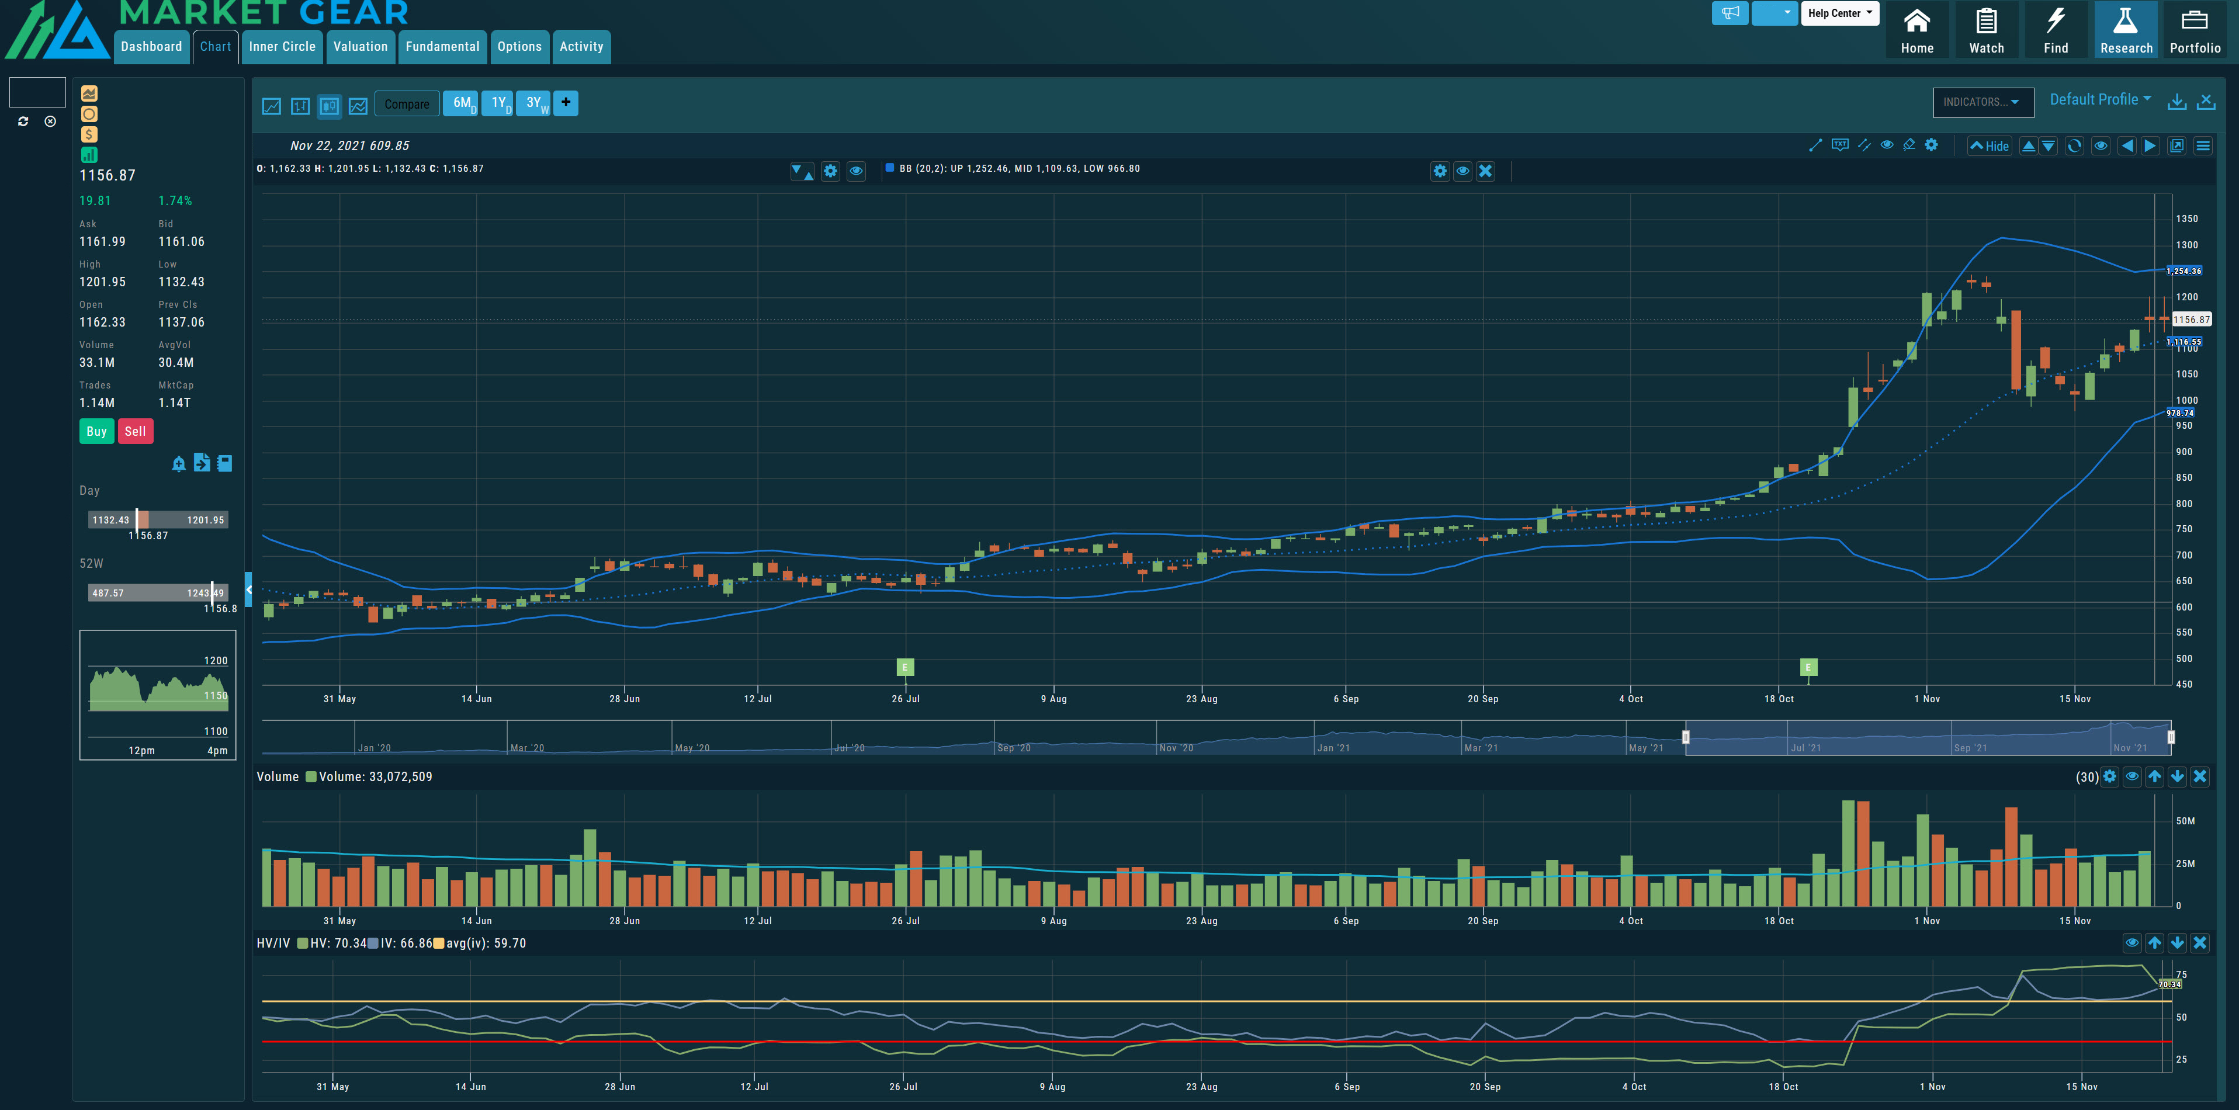
Task: Click the red Sell button
Action: point(136,431)
